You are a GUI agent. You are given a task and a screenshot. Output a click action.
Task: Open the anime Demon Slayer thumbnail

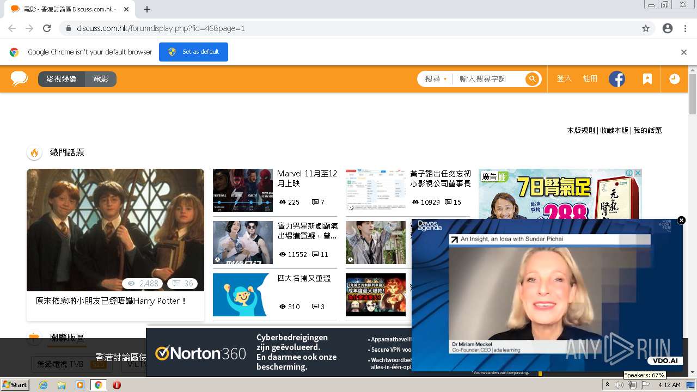point(376,295)
